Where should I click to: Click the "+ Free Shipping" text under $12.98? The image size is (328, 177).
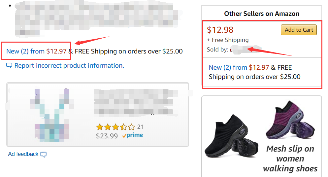pos(228,40)
